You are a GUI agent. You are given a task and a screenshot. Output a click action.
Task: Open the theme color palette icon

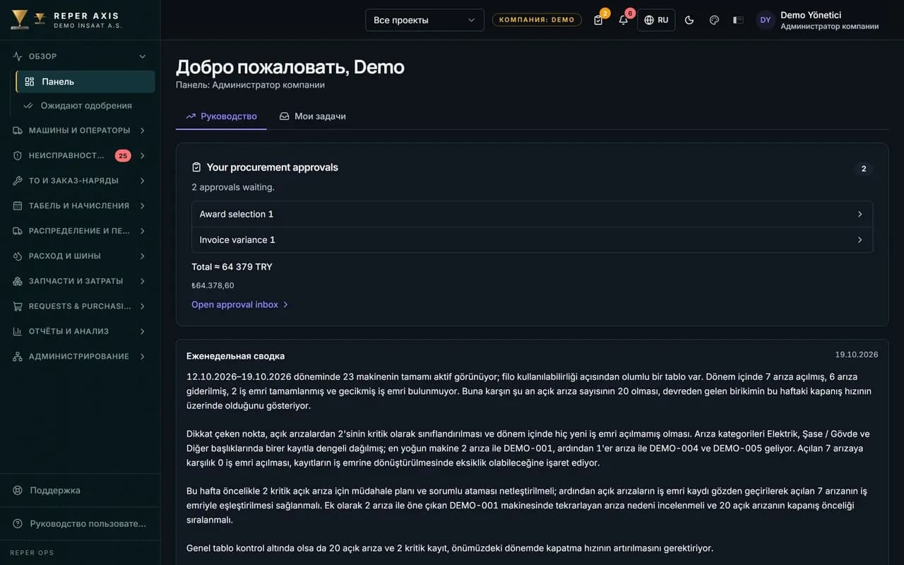pos(714,20)
